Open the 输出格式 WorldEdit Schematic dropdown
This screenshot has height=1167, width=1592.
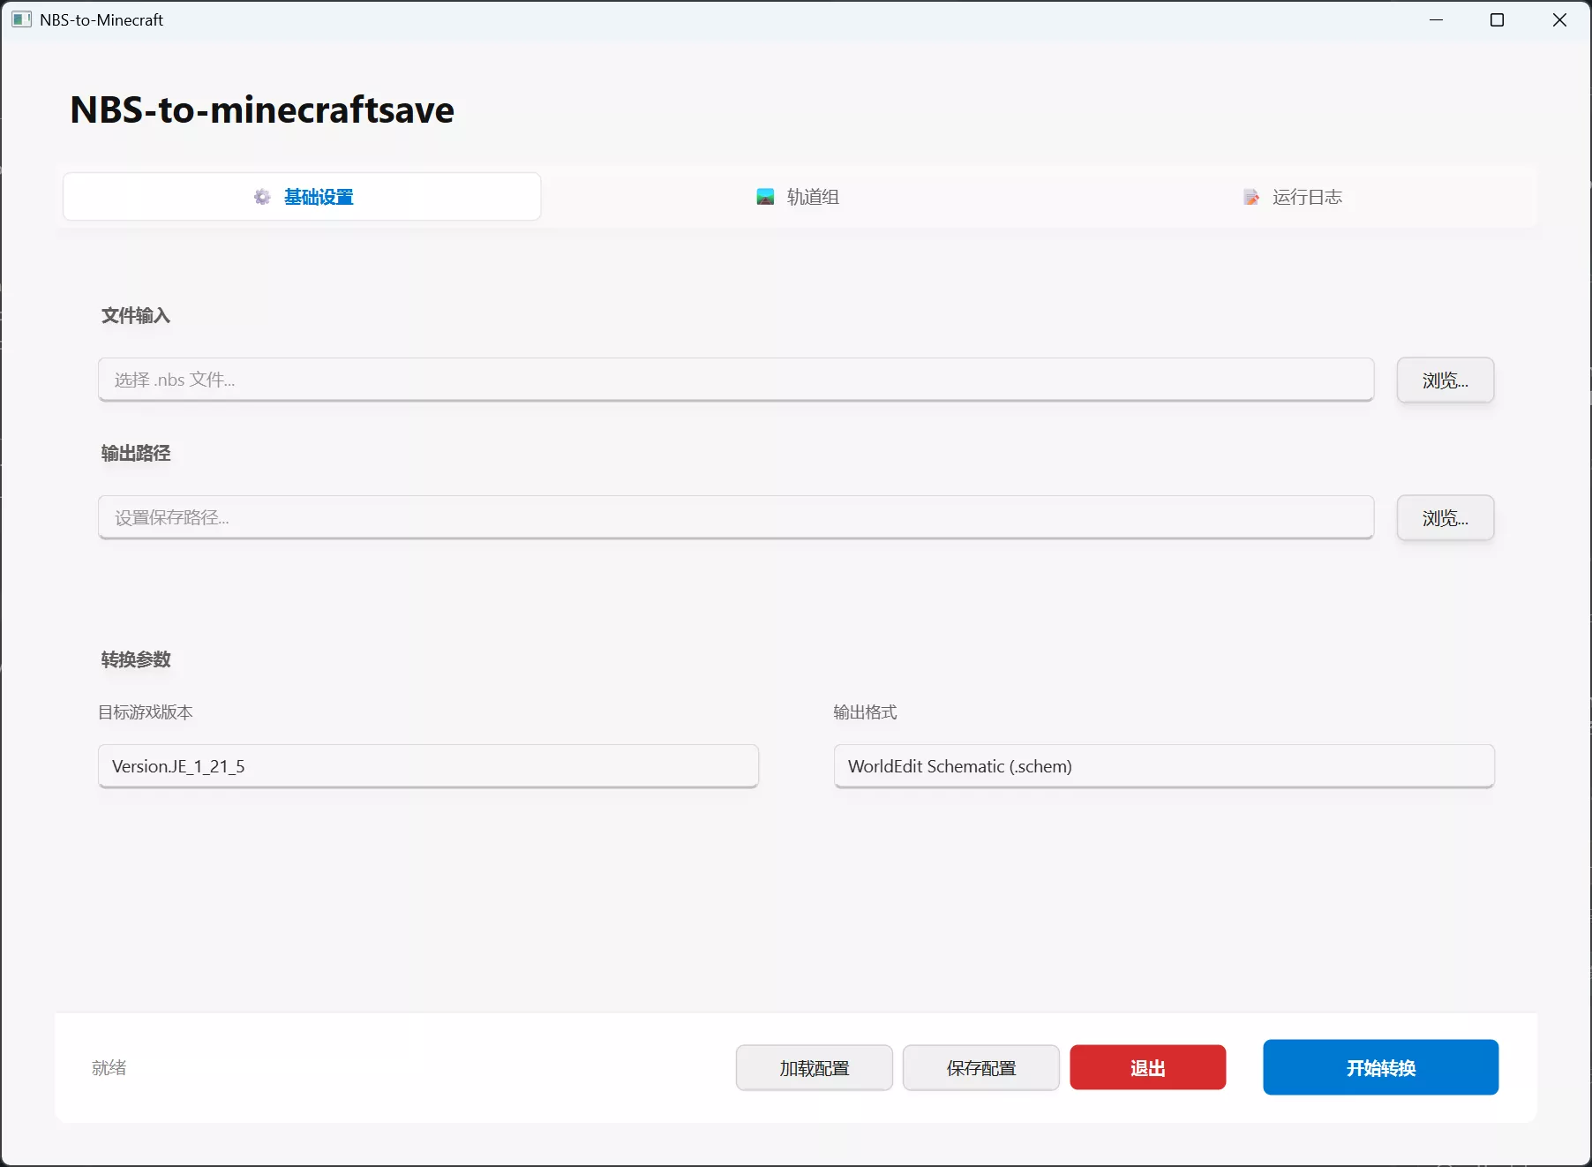point(1163,766)
